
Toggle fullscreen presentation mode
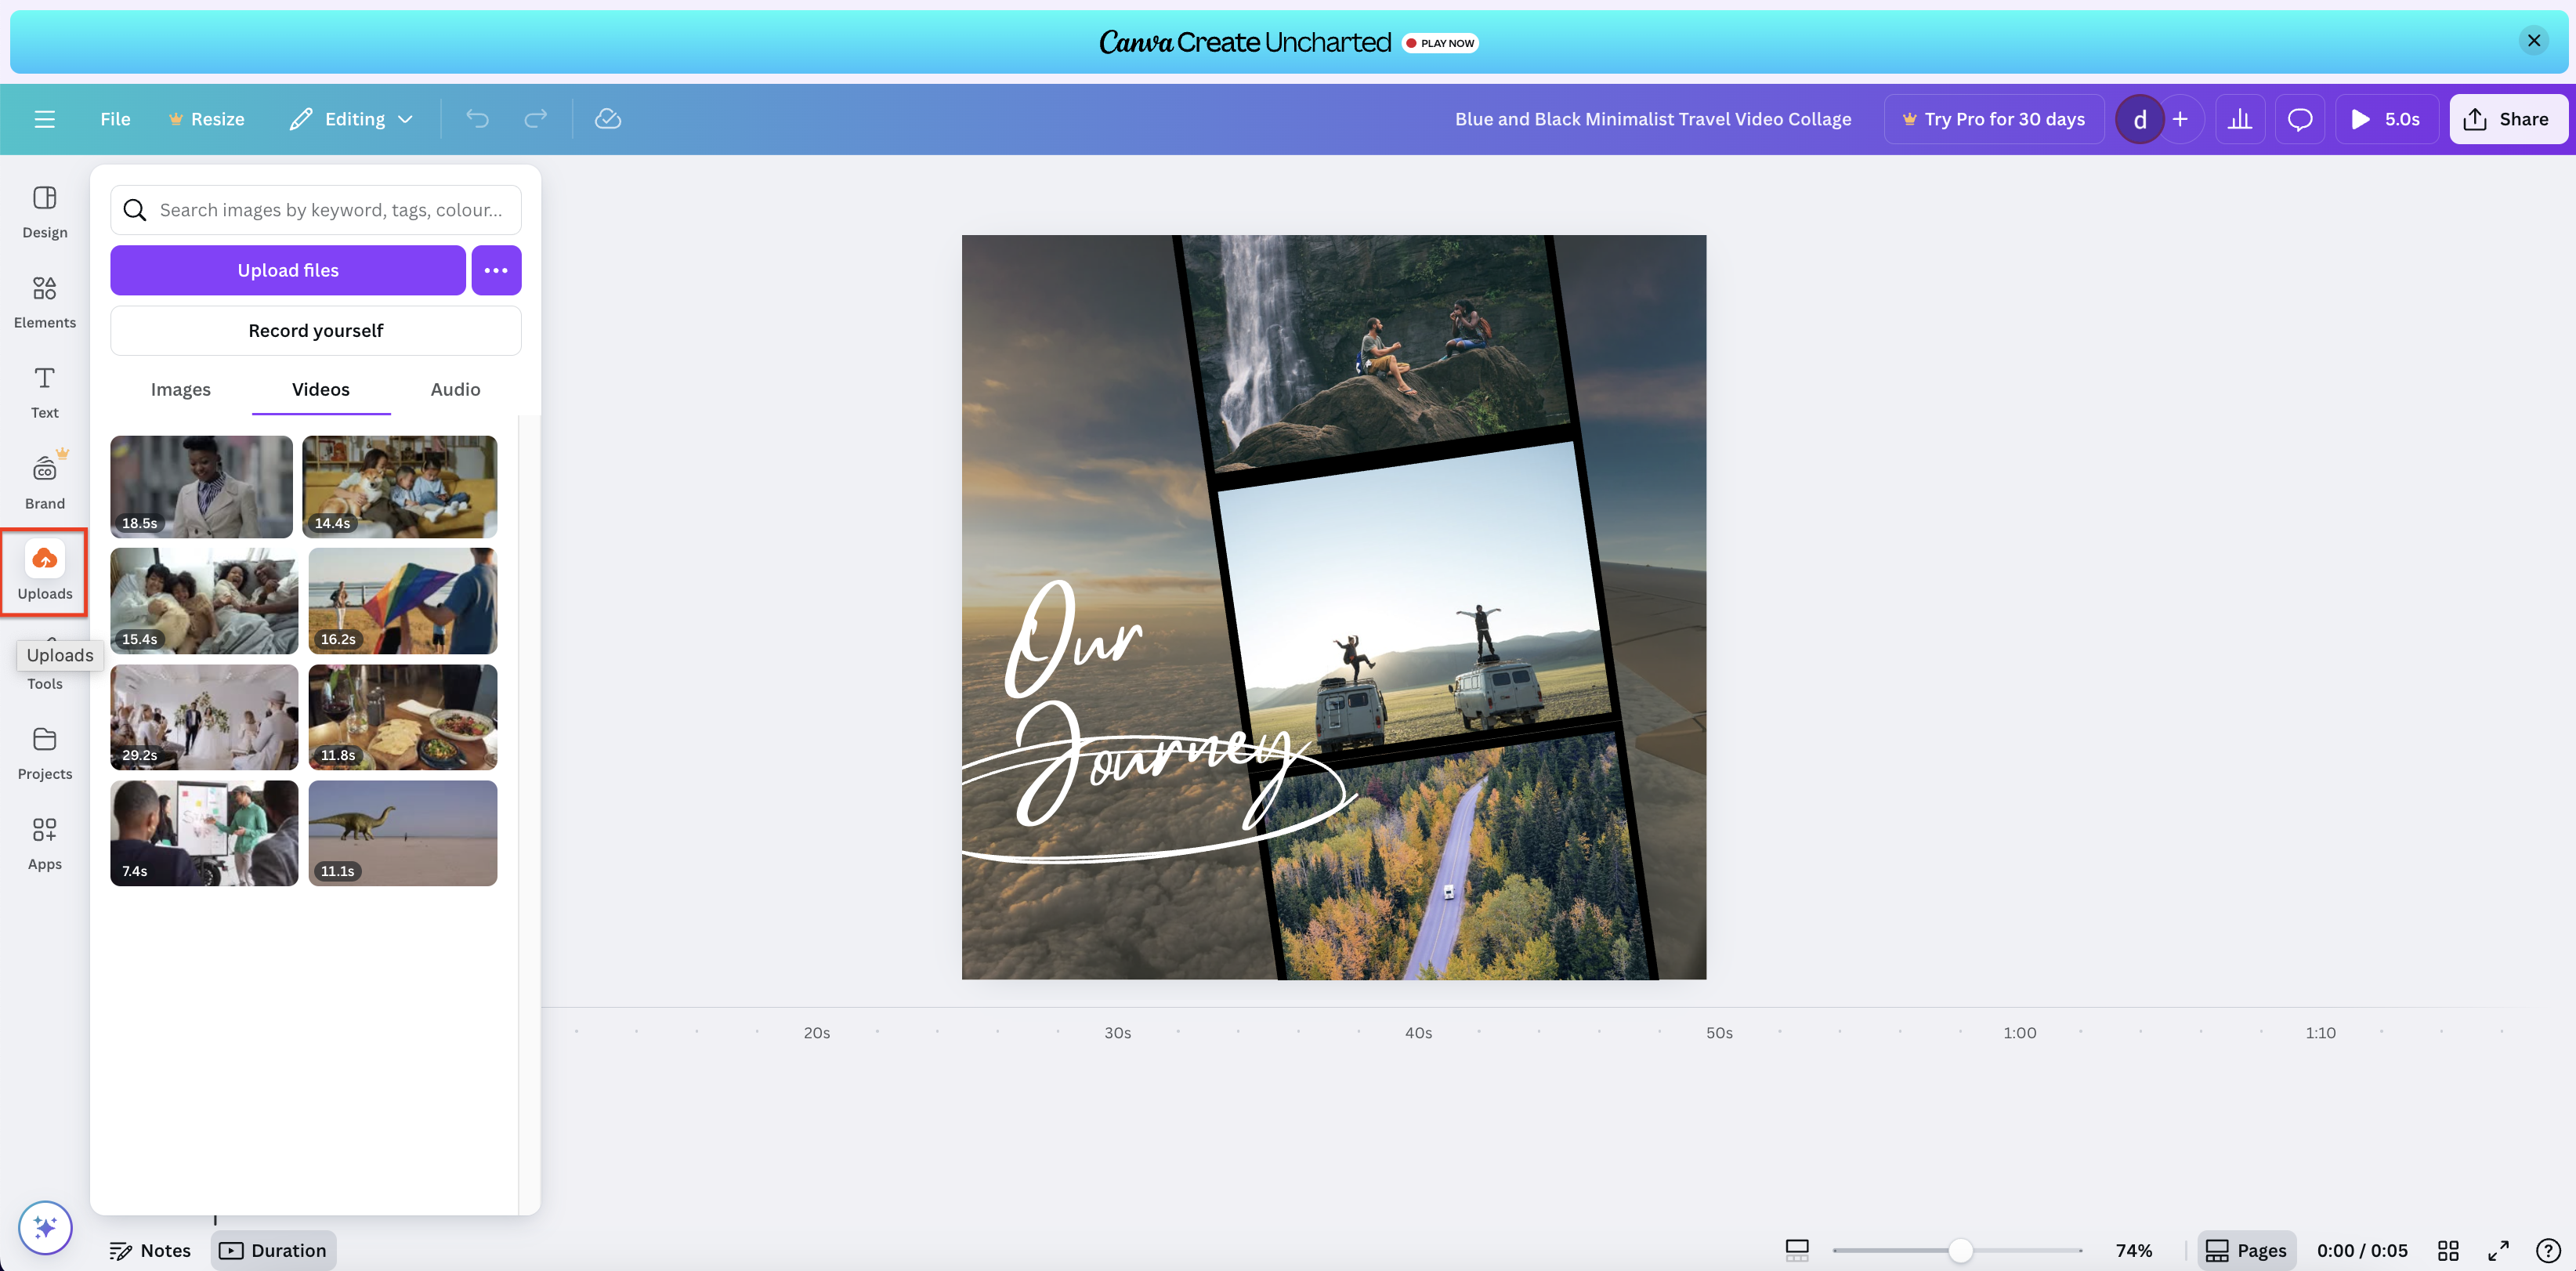pos(2498,1250)
